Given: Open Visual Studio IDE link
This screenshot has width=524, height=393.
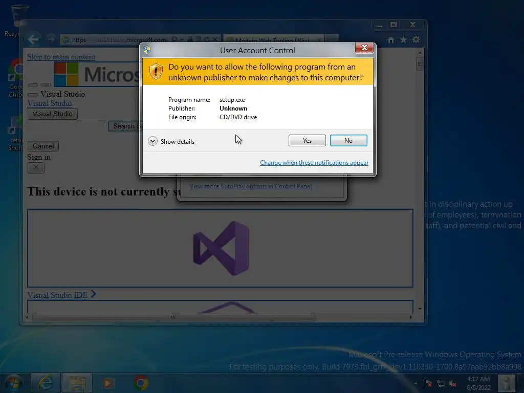Looking at the screenshot, I should tap(57, 295).
